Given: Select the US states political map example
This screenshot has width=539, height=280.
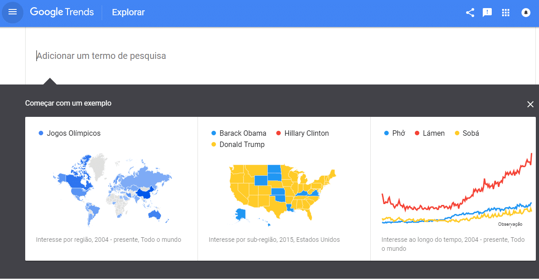Looking at the screenshot, I should [284, 189].
